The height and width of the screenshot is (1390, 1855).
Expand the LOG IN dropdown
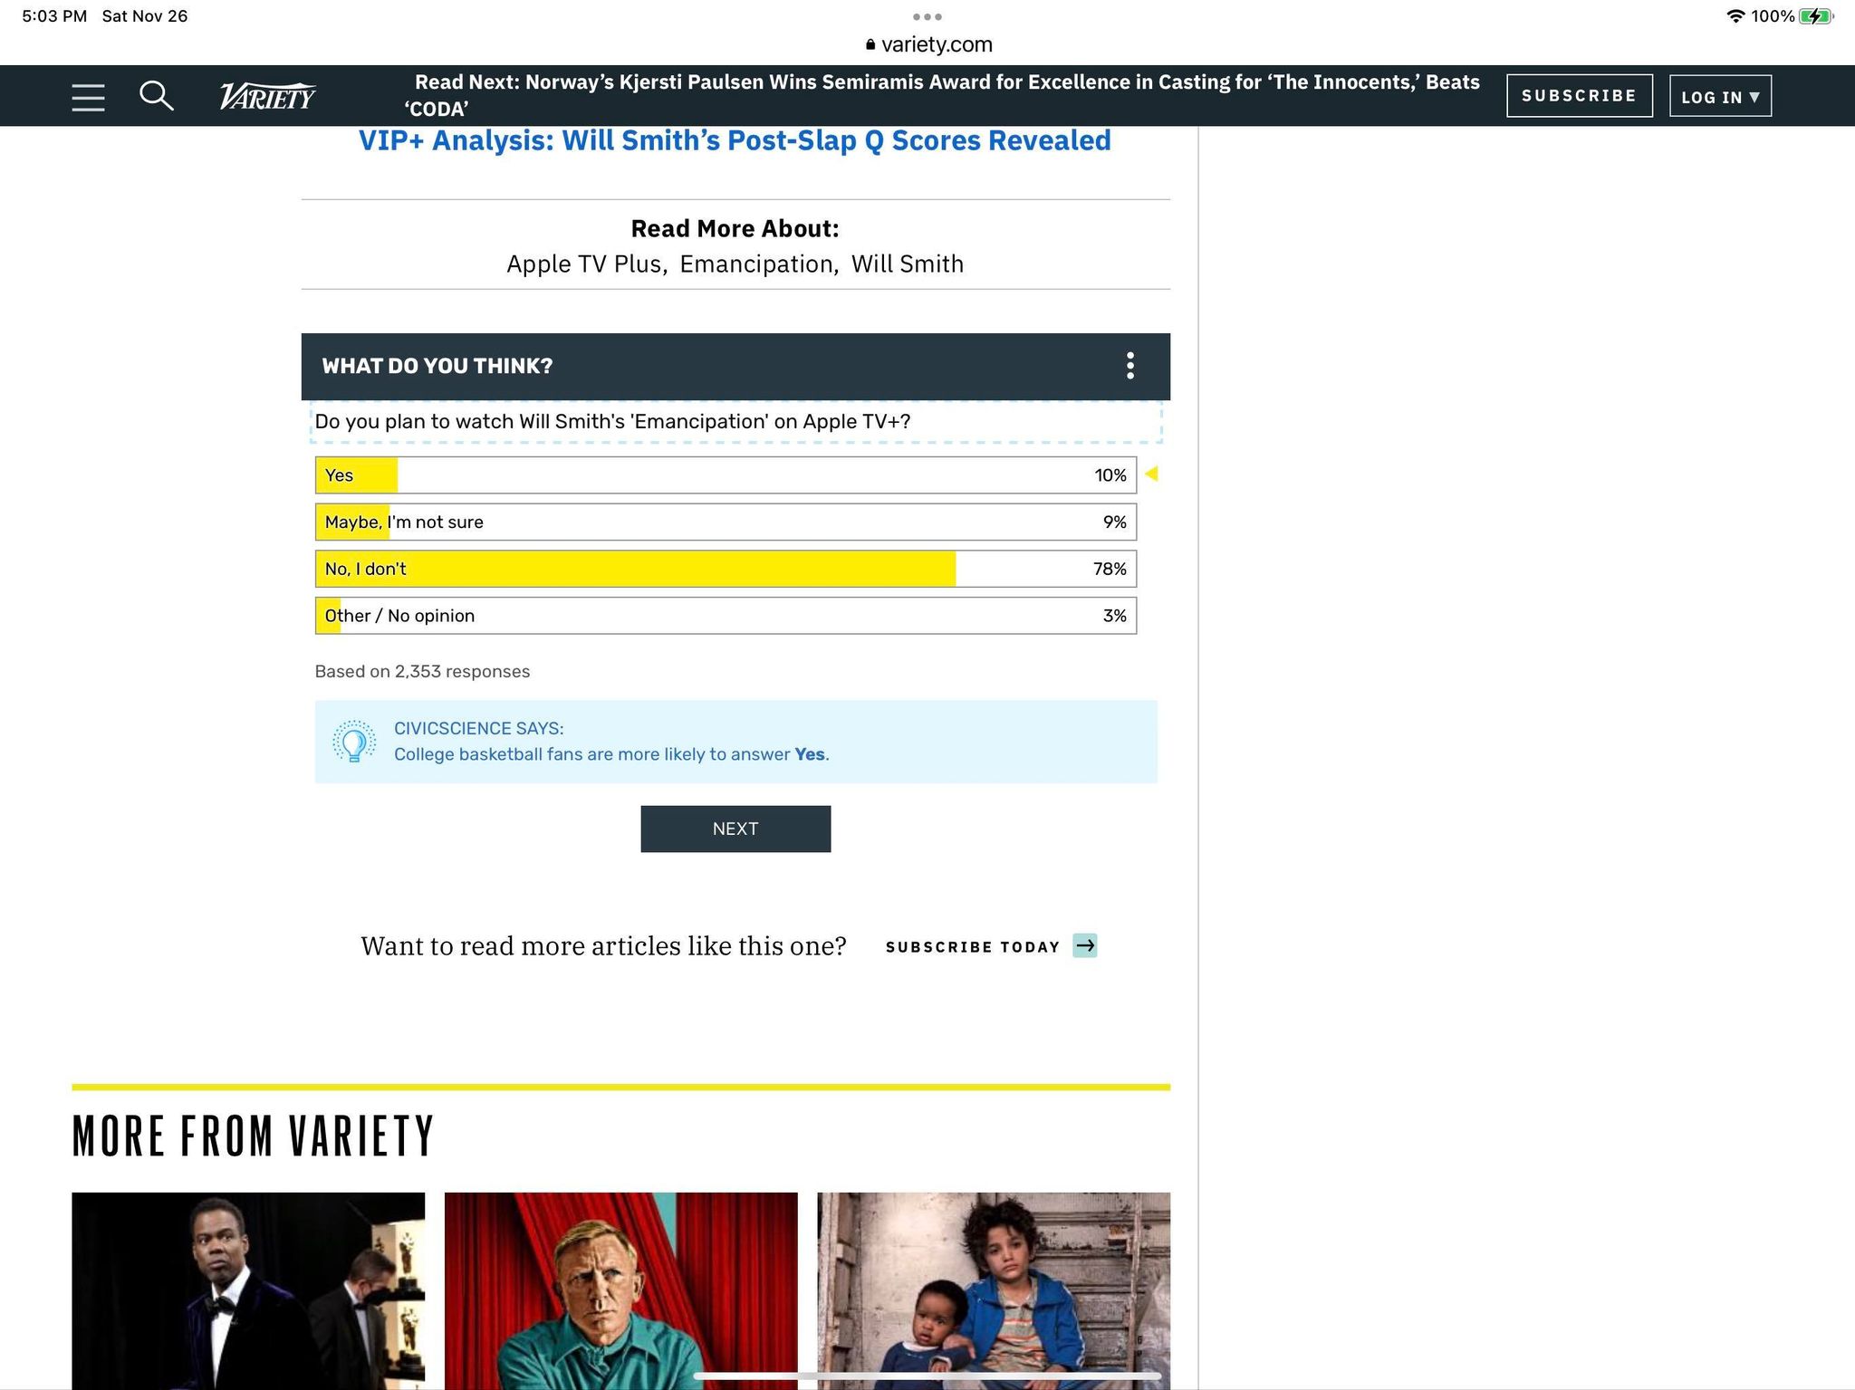tap(1720, 96)
